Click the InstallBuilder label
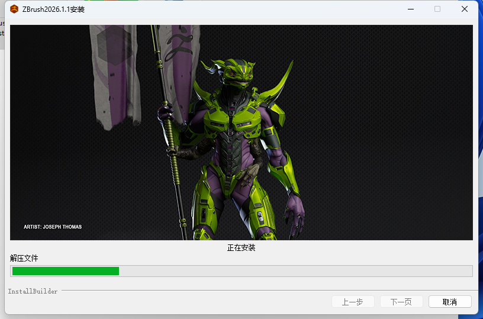Image resolution: width=483 pixels, height=319 pixels. [x=33, y=291]
